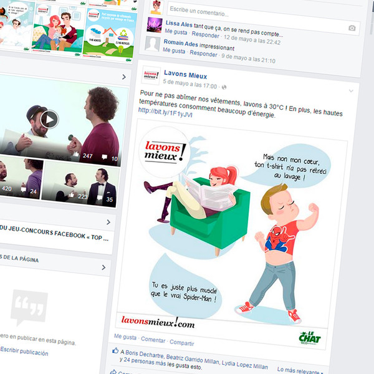
Task: Open the post options chevron on Lavons Mieux post
Action: point(351,91)
